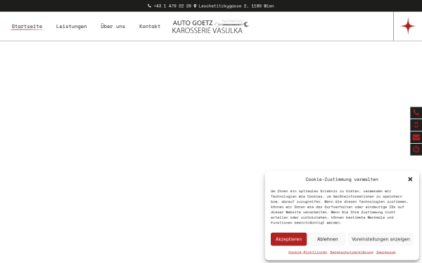
Task: Click Voreinstellungen anzeigen button
Action: (x=381, y=239)
